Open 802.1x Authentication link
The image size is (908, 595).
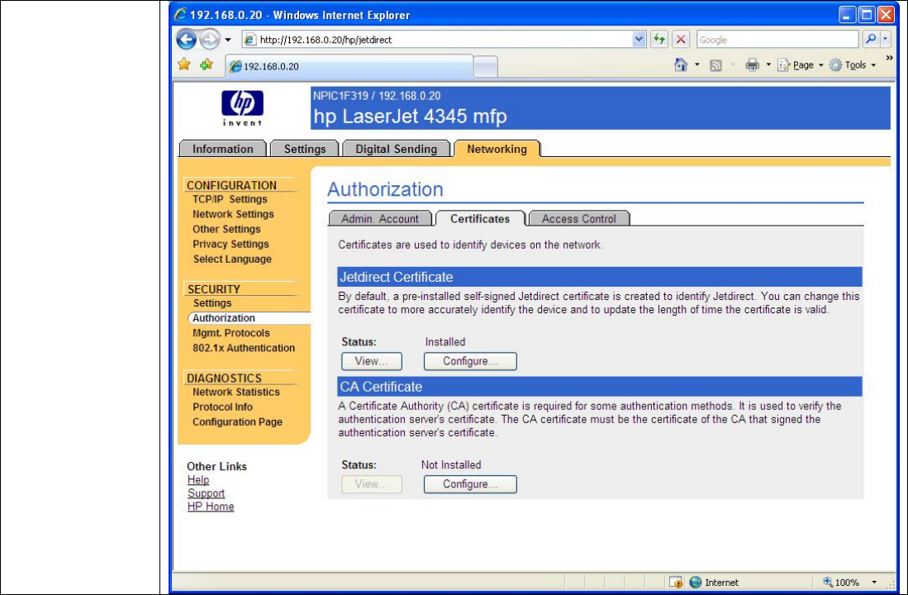[x=244, y=348]
